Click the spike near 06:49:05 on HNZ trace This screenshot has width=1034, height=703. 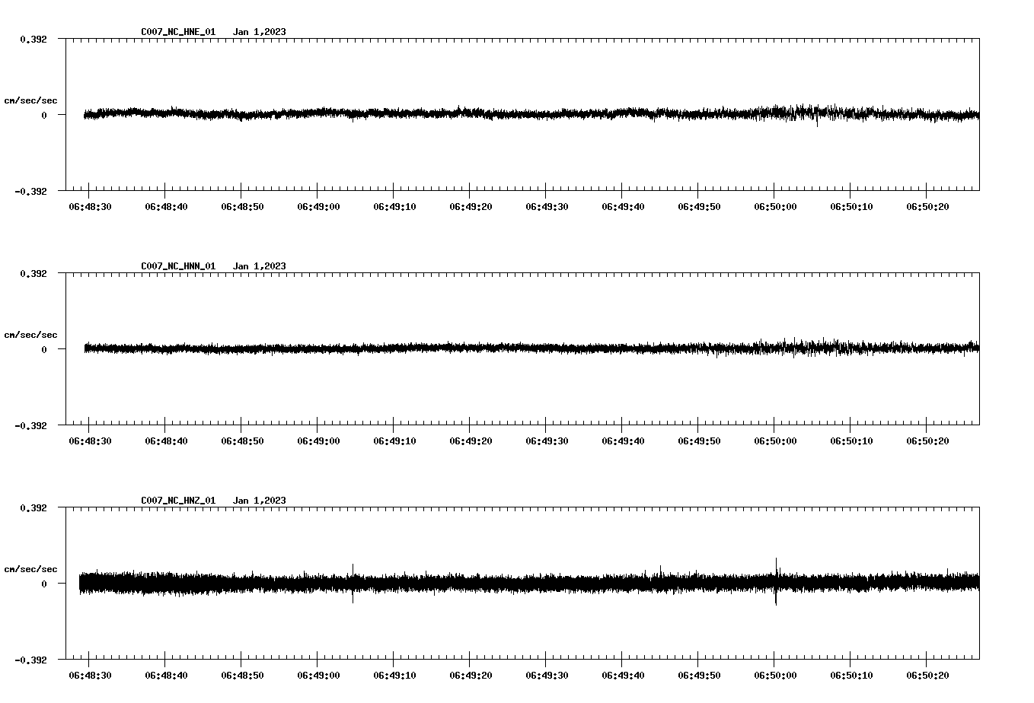(353, 584)
